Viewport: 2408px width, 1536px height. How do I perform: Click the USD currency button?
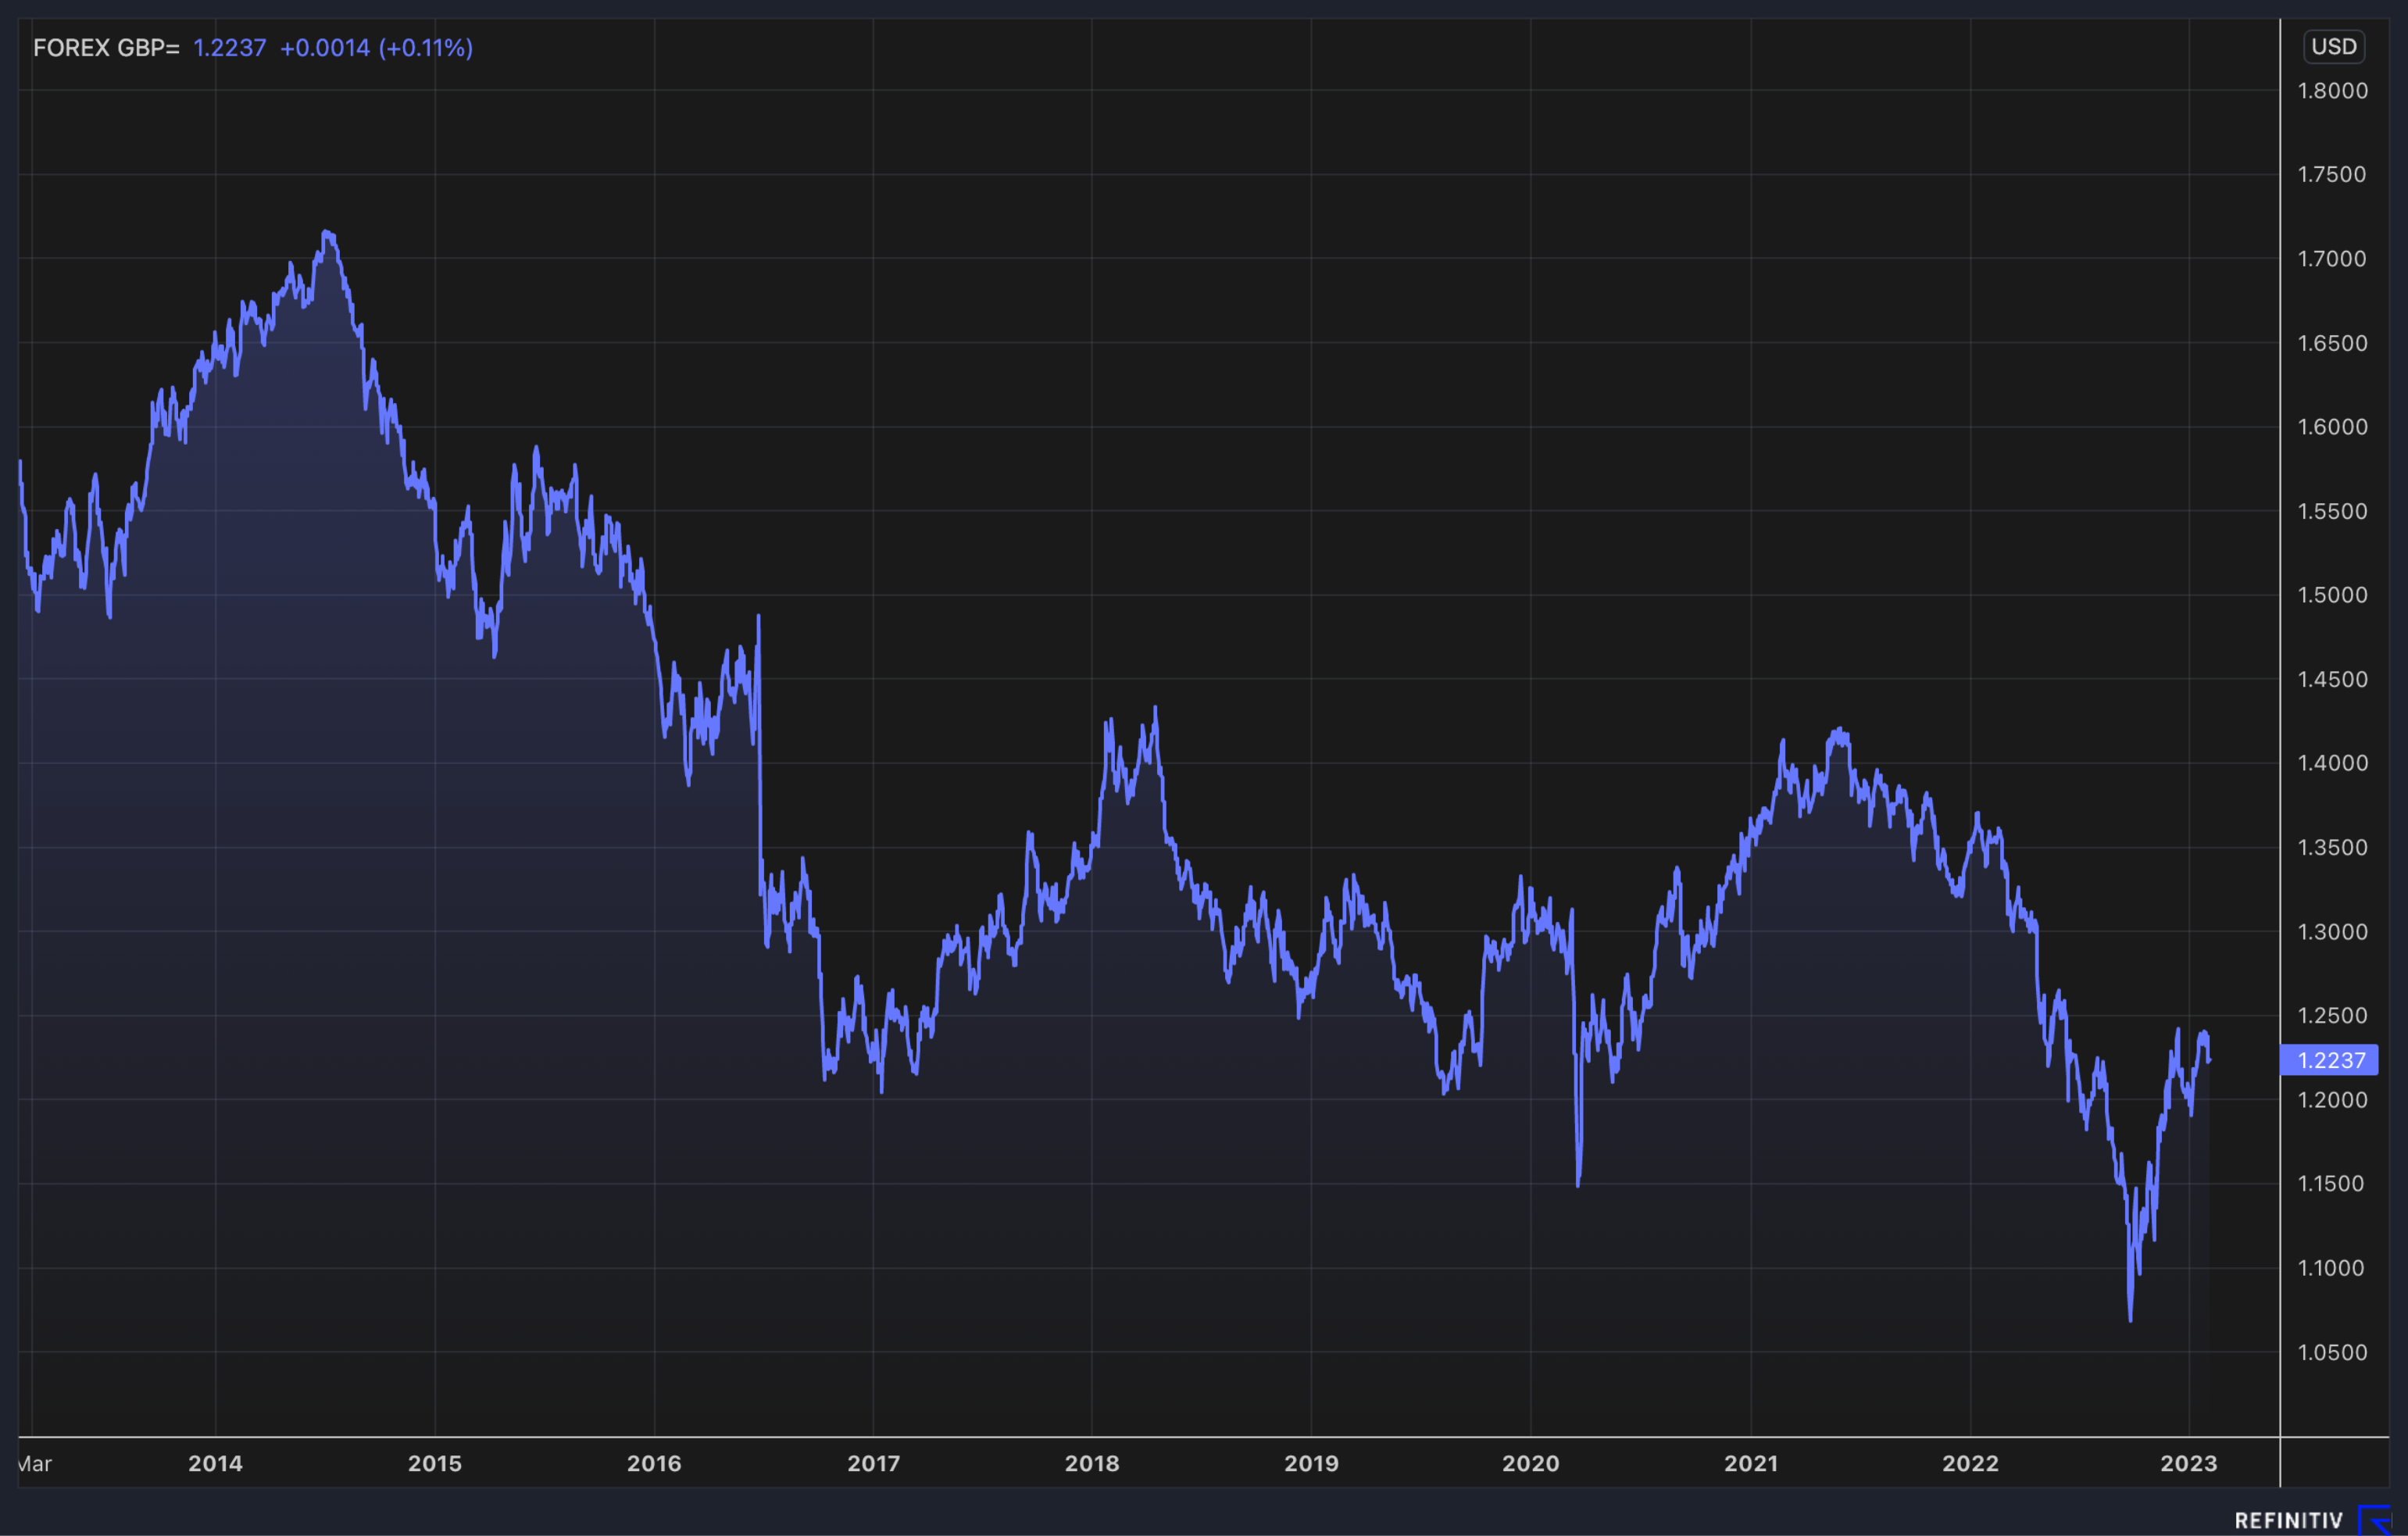pos(2333,47)
